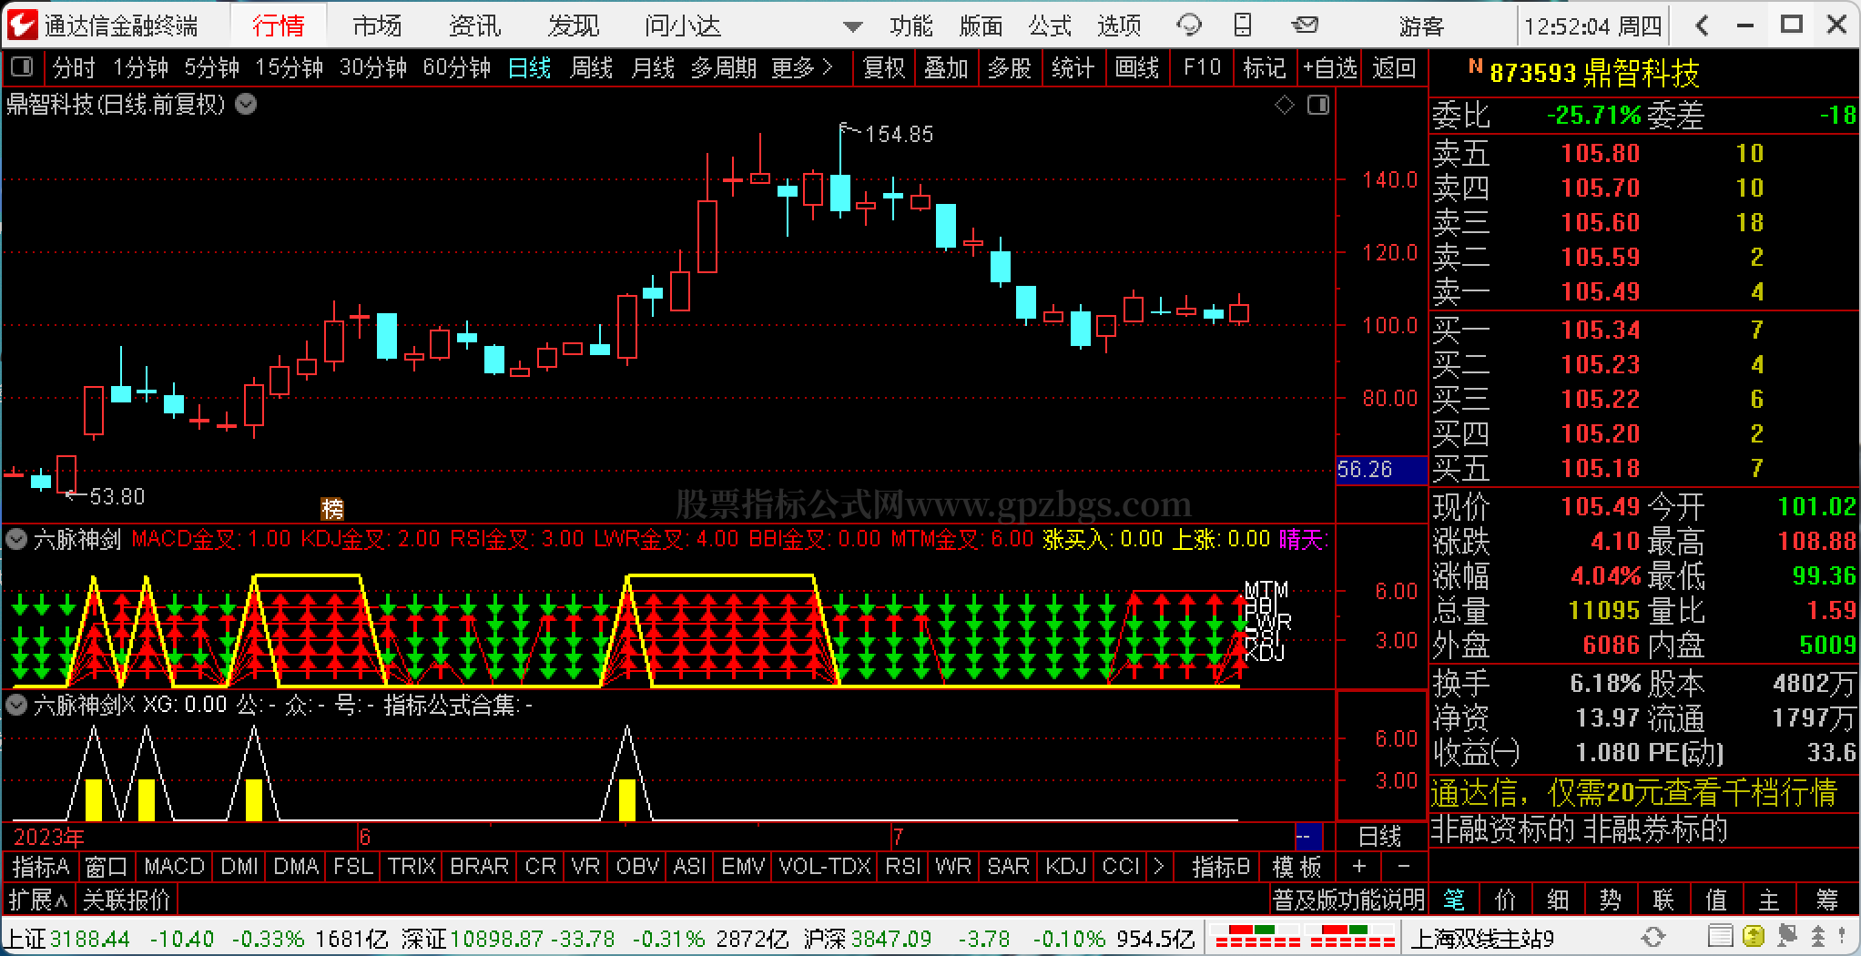Open the 小达 assistant chat icon
1861x956 pixels.
coord(1189,25)
